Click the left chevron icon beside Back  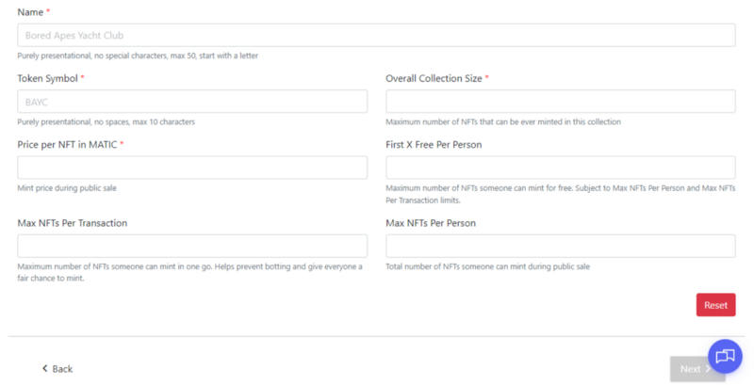click(44, 369)
